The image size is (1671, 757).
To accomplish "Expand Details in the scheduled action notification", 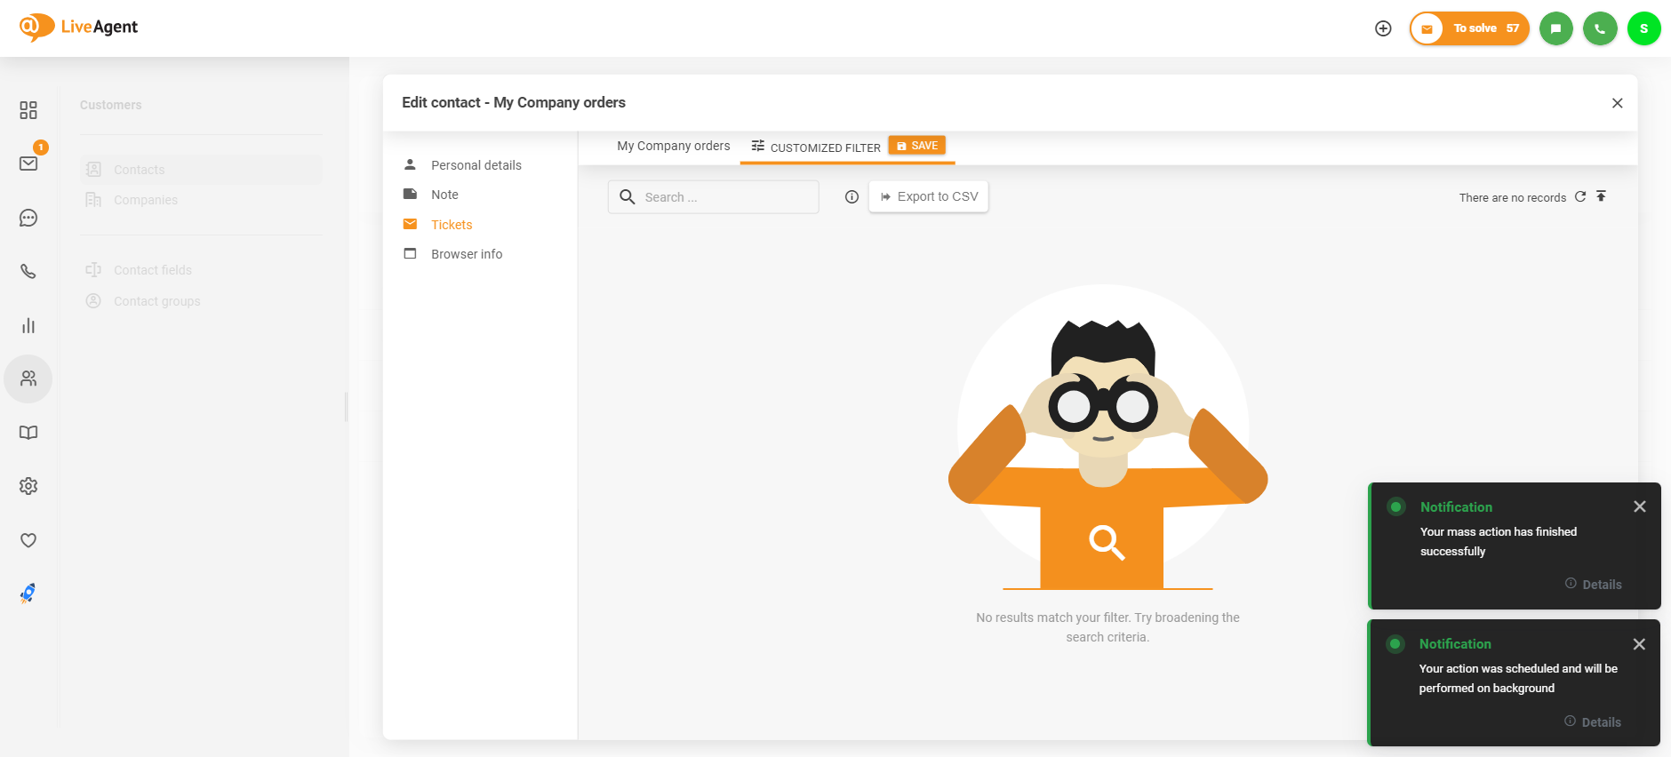I will tap(1593, 722).
